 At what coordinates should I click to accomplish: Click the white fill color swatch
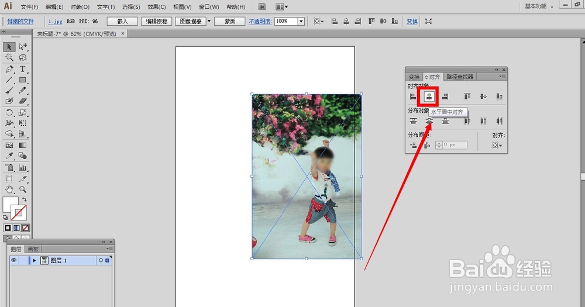(10, 205)
